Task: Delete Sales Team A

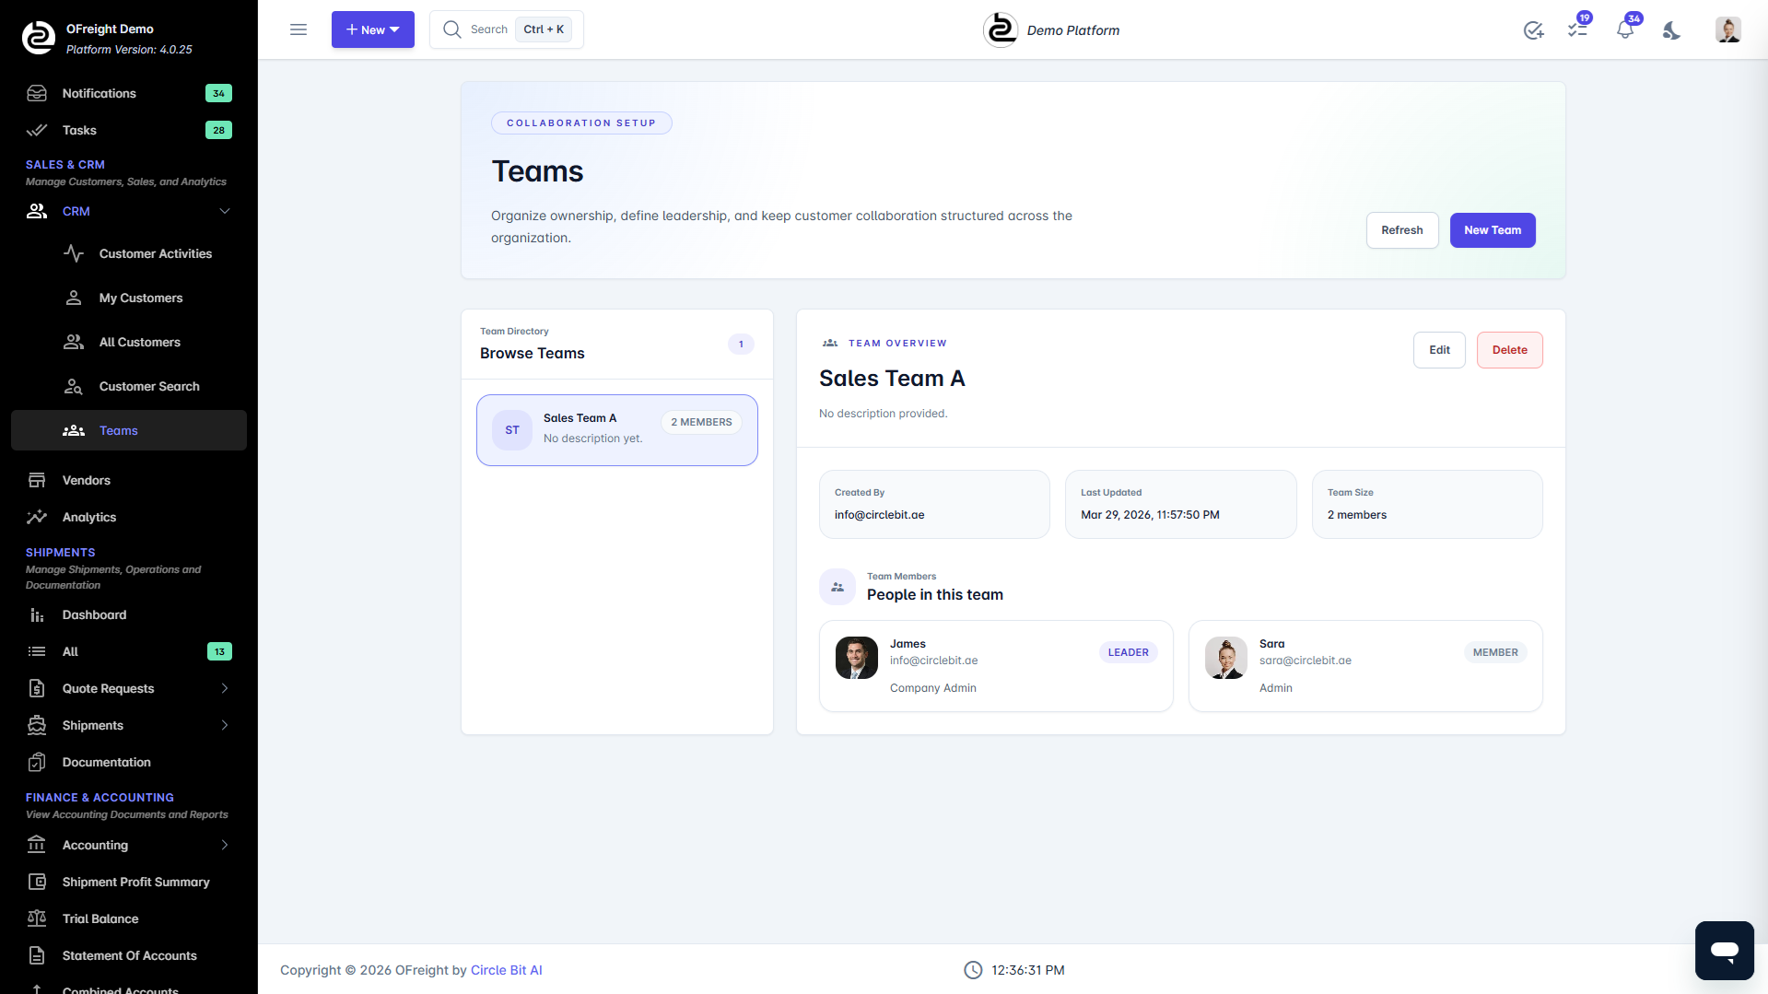Action: tap(1509, 350)
